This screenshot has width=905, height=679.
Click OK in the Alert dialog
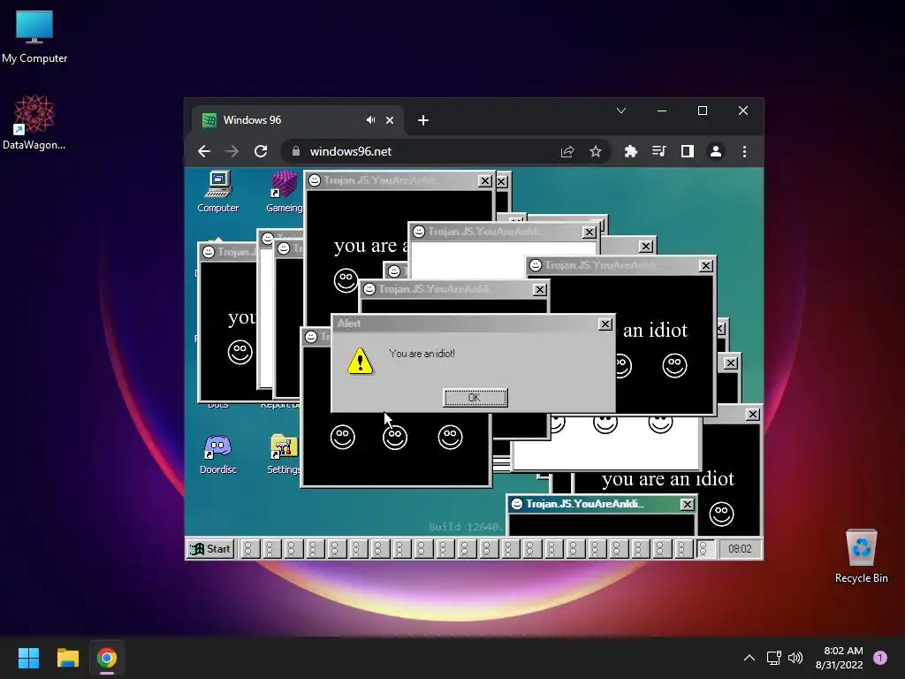tap(475, 397)
